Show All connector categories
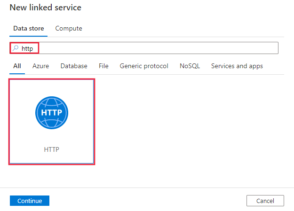This screenshot has height=211, width=294. [x=17, y=66]
